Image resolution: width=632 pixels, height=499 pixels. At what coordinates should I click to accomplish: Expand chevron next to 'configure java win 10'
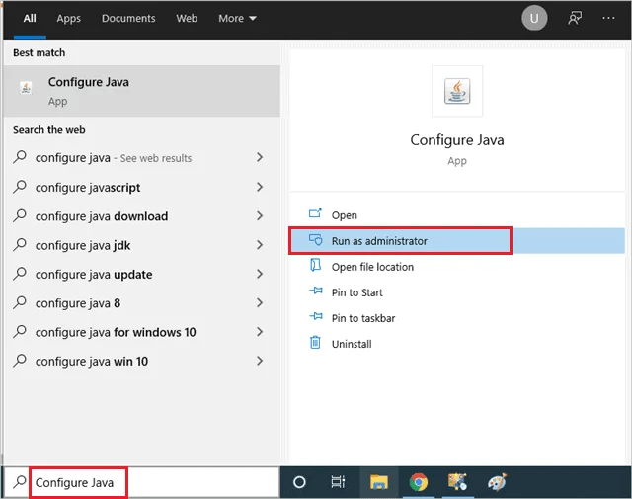[260, 361]
